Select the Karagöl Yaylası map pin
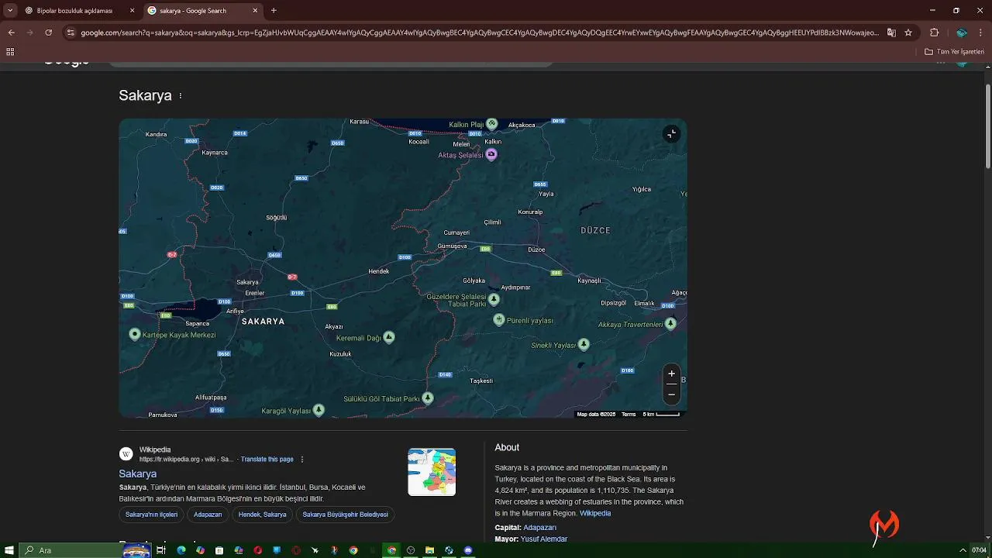 coord(318,410)
